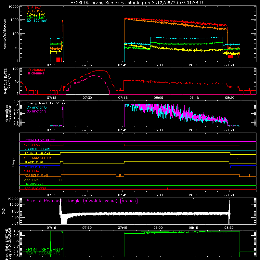Select the Collimator 8 legend label

pos(36,107)
